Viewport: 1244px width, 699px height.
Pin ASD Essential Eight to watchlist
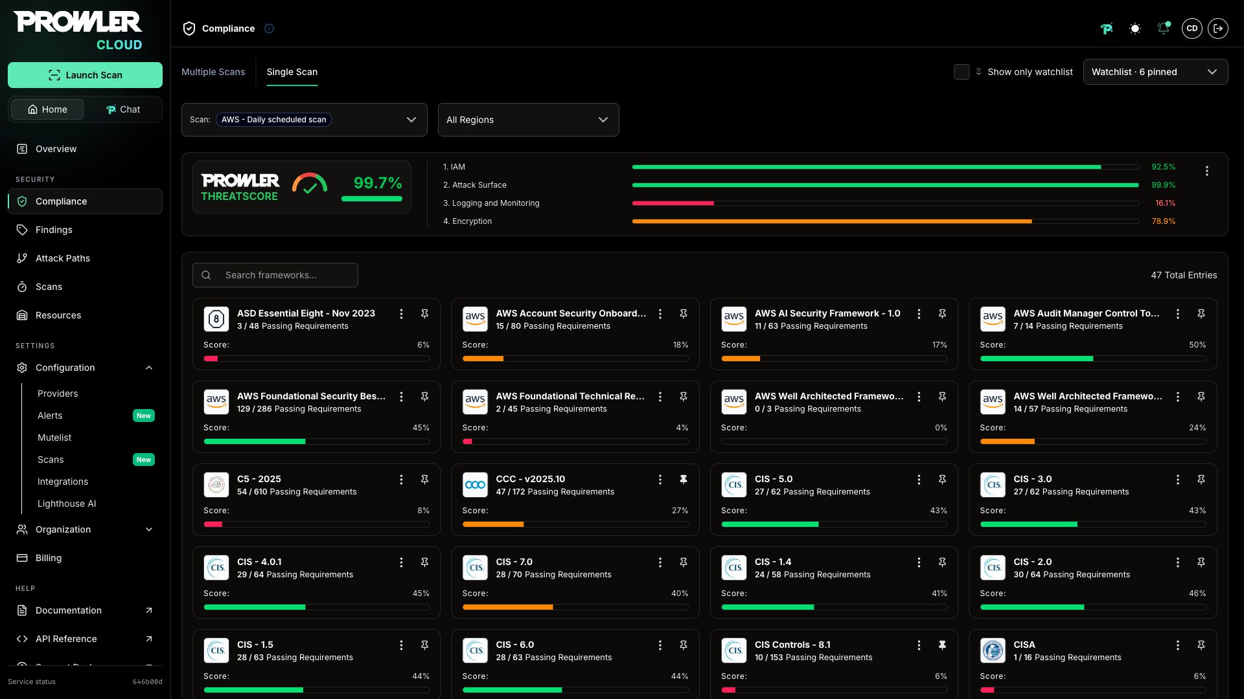pyautogui.click(x=424, y=314)
